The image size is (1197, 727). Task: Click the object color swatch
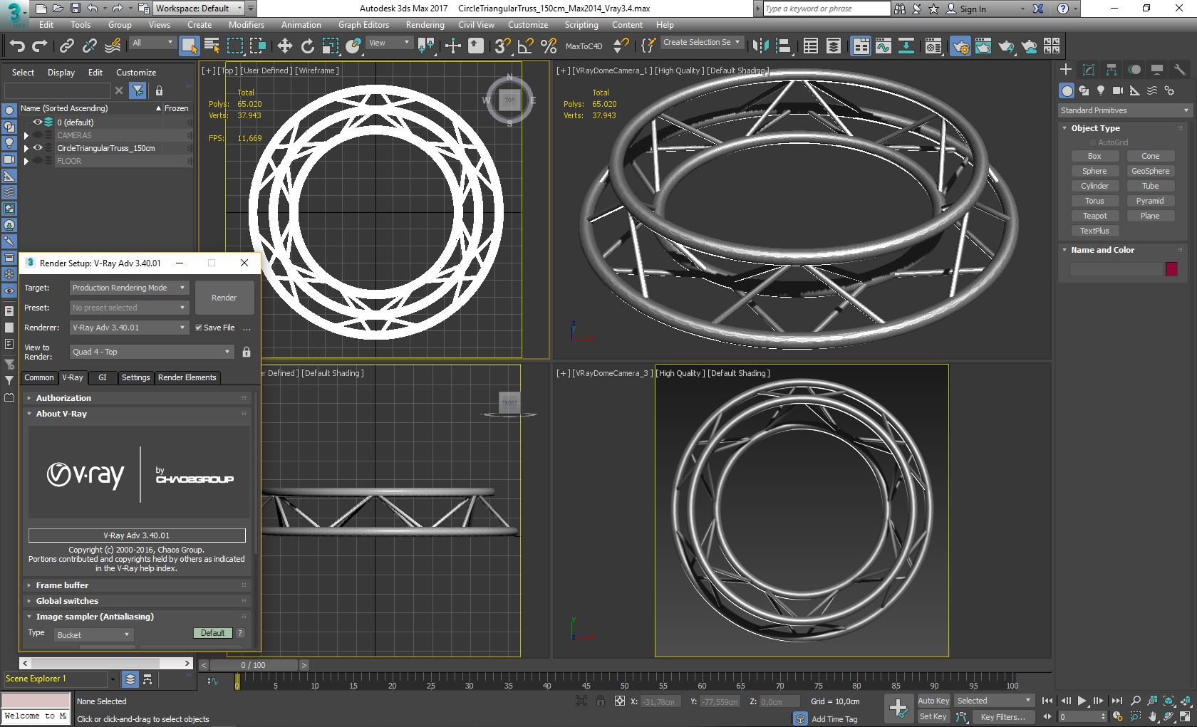(1171, 268)
